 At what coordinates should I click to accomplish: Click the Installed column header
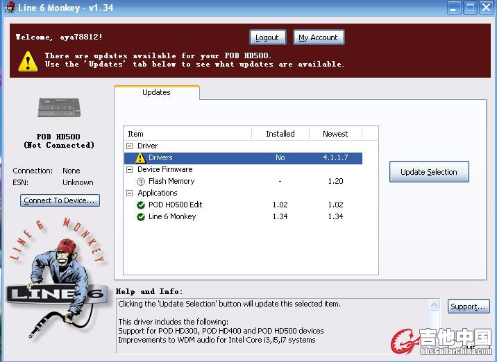pyautogui.click(x=280, y=134)
